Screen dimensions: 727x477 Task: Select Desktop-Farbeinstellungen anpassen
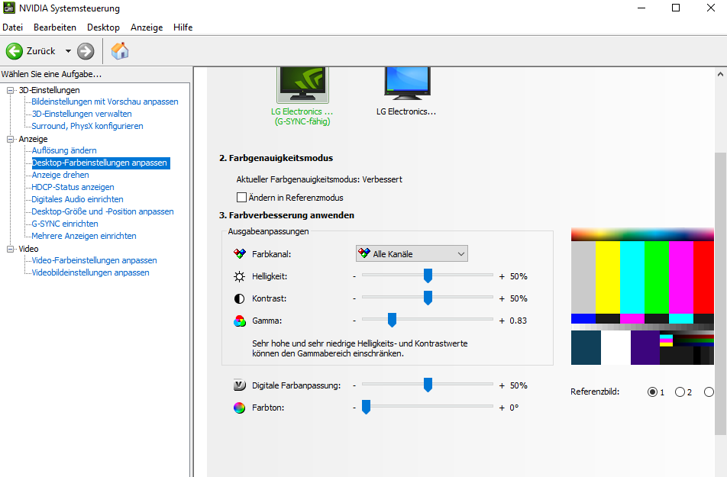pos(99,163)
